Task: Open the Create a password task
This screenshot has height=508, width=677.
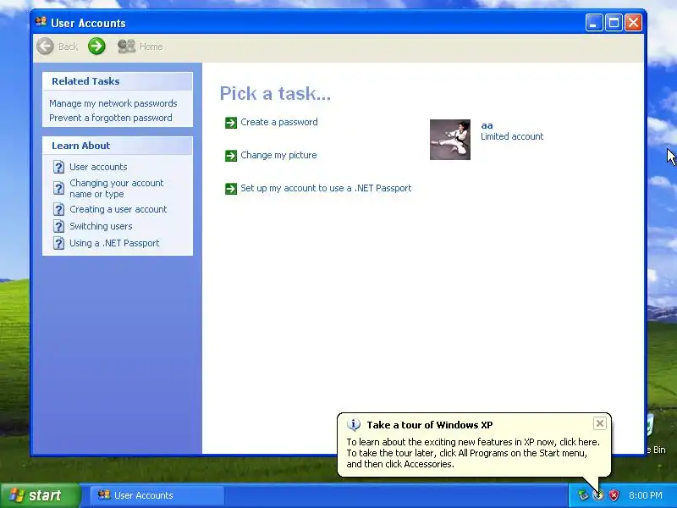Action: [x=279, y=122]
